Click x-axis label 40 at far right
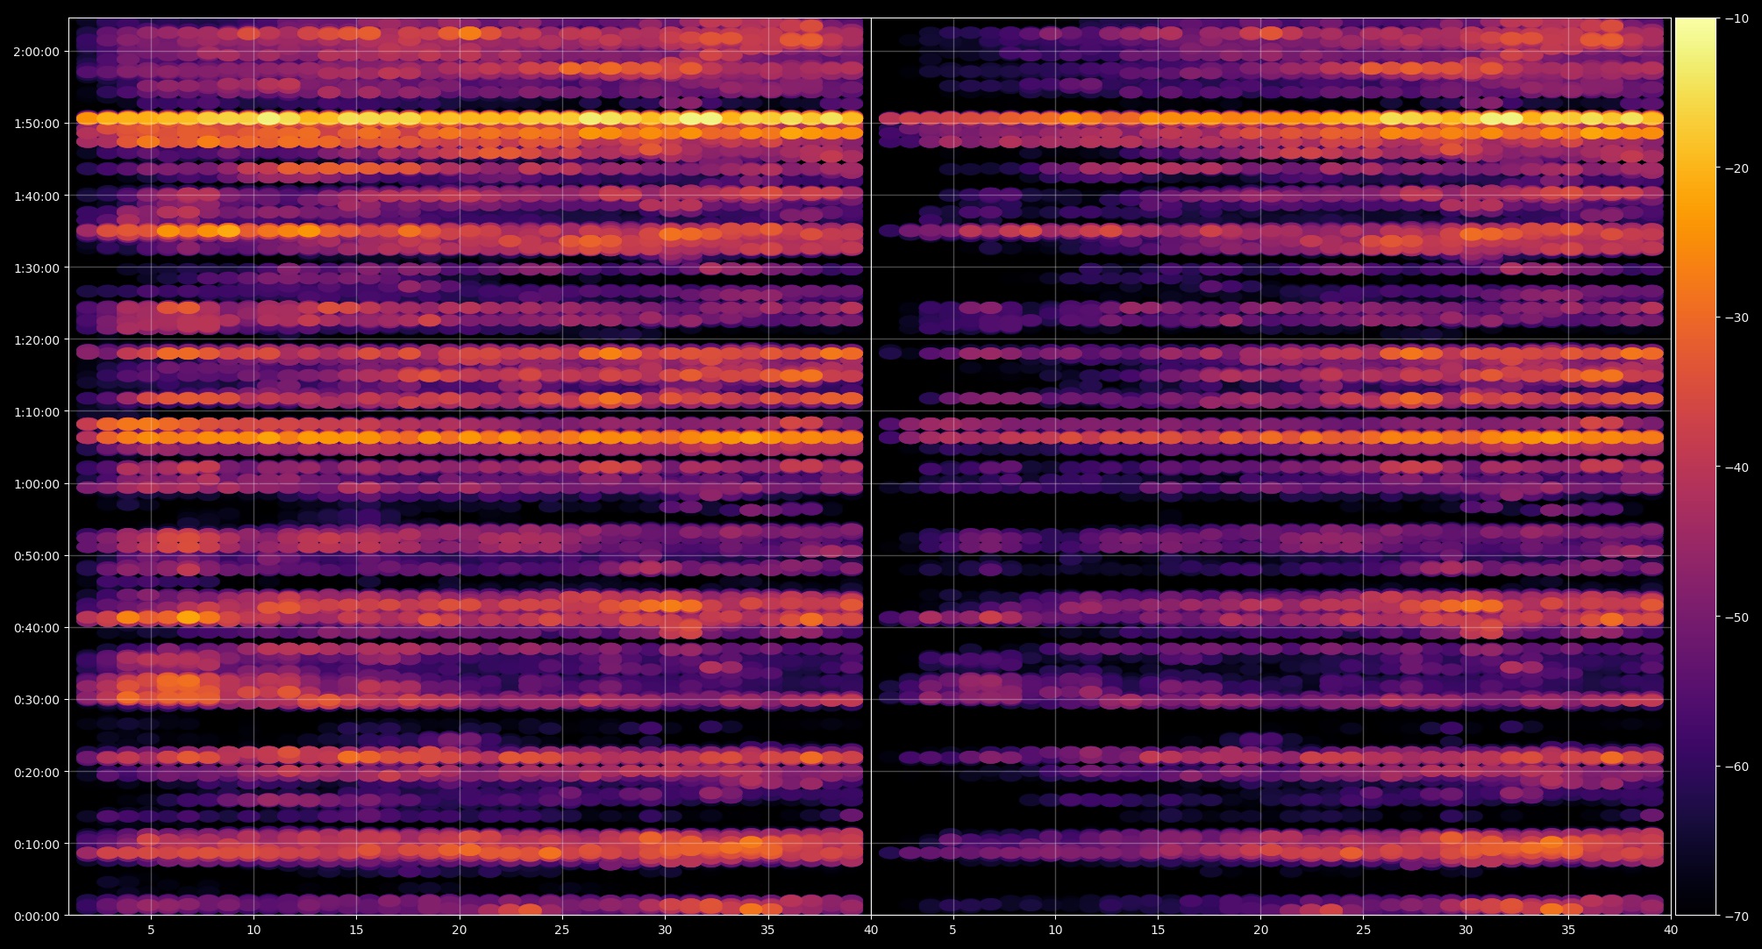Viewport: 1762px width, 949px height. [1671, 931]
